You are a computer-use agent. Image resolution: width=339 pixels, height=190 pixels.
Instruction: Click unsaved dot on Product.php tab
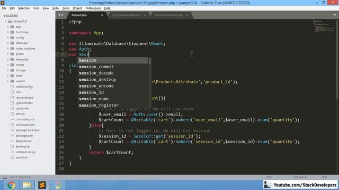pos(102,15)
